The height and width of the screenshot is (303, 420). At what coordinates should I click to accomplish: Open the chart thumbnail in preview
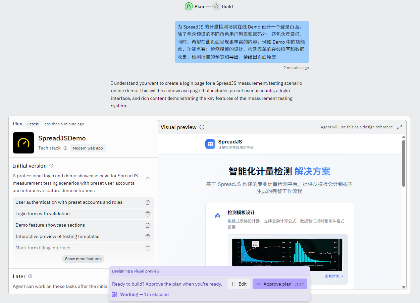point(287,255)
